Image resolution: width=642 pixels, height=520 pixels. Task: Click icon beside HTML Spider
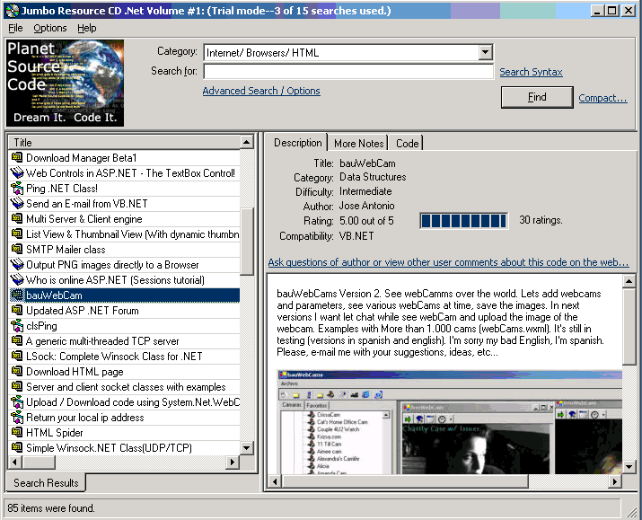point(17,432)
